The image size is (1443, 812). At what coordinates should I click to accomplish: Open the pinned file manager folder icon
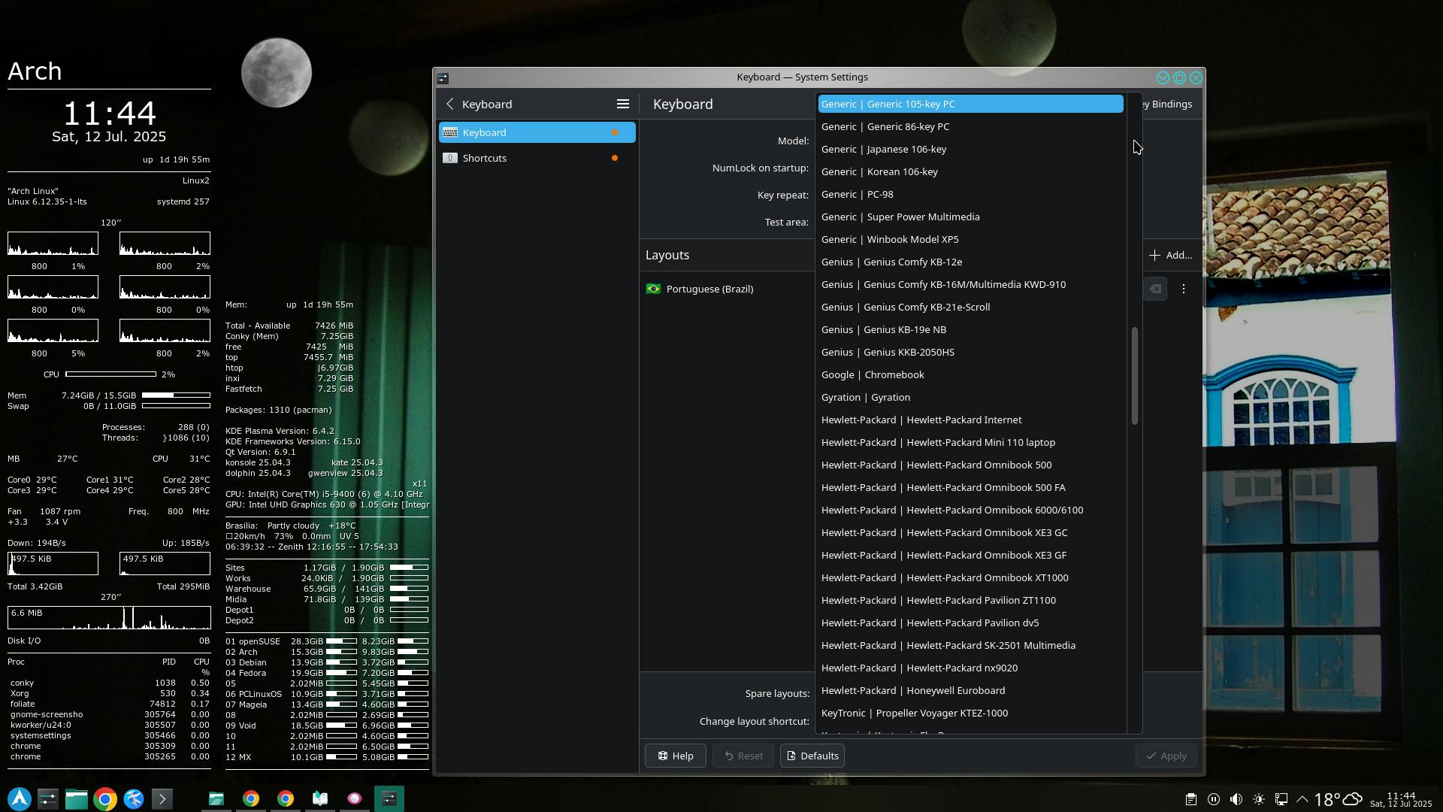point(77,798)
